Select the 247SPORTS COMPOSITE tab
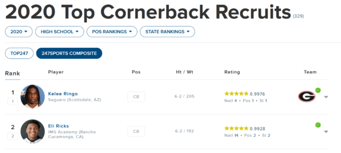341x153 pixels. point(69,53)
